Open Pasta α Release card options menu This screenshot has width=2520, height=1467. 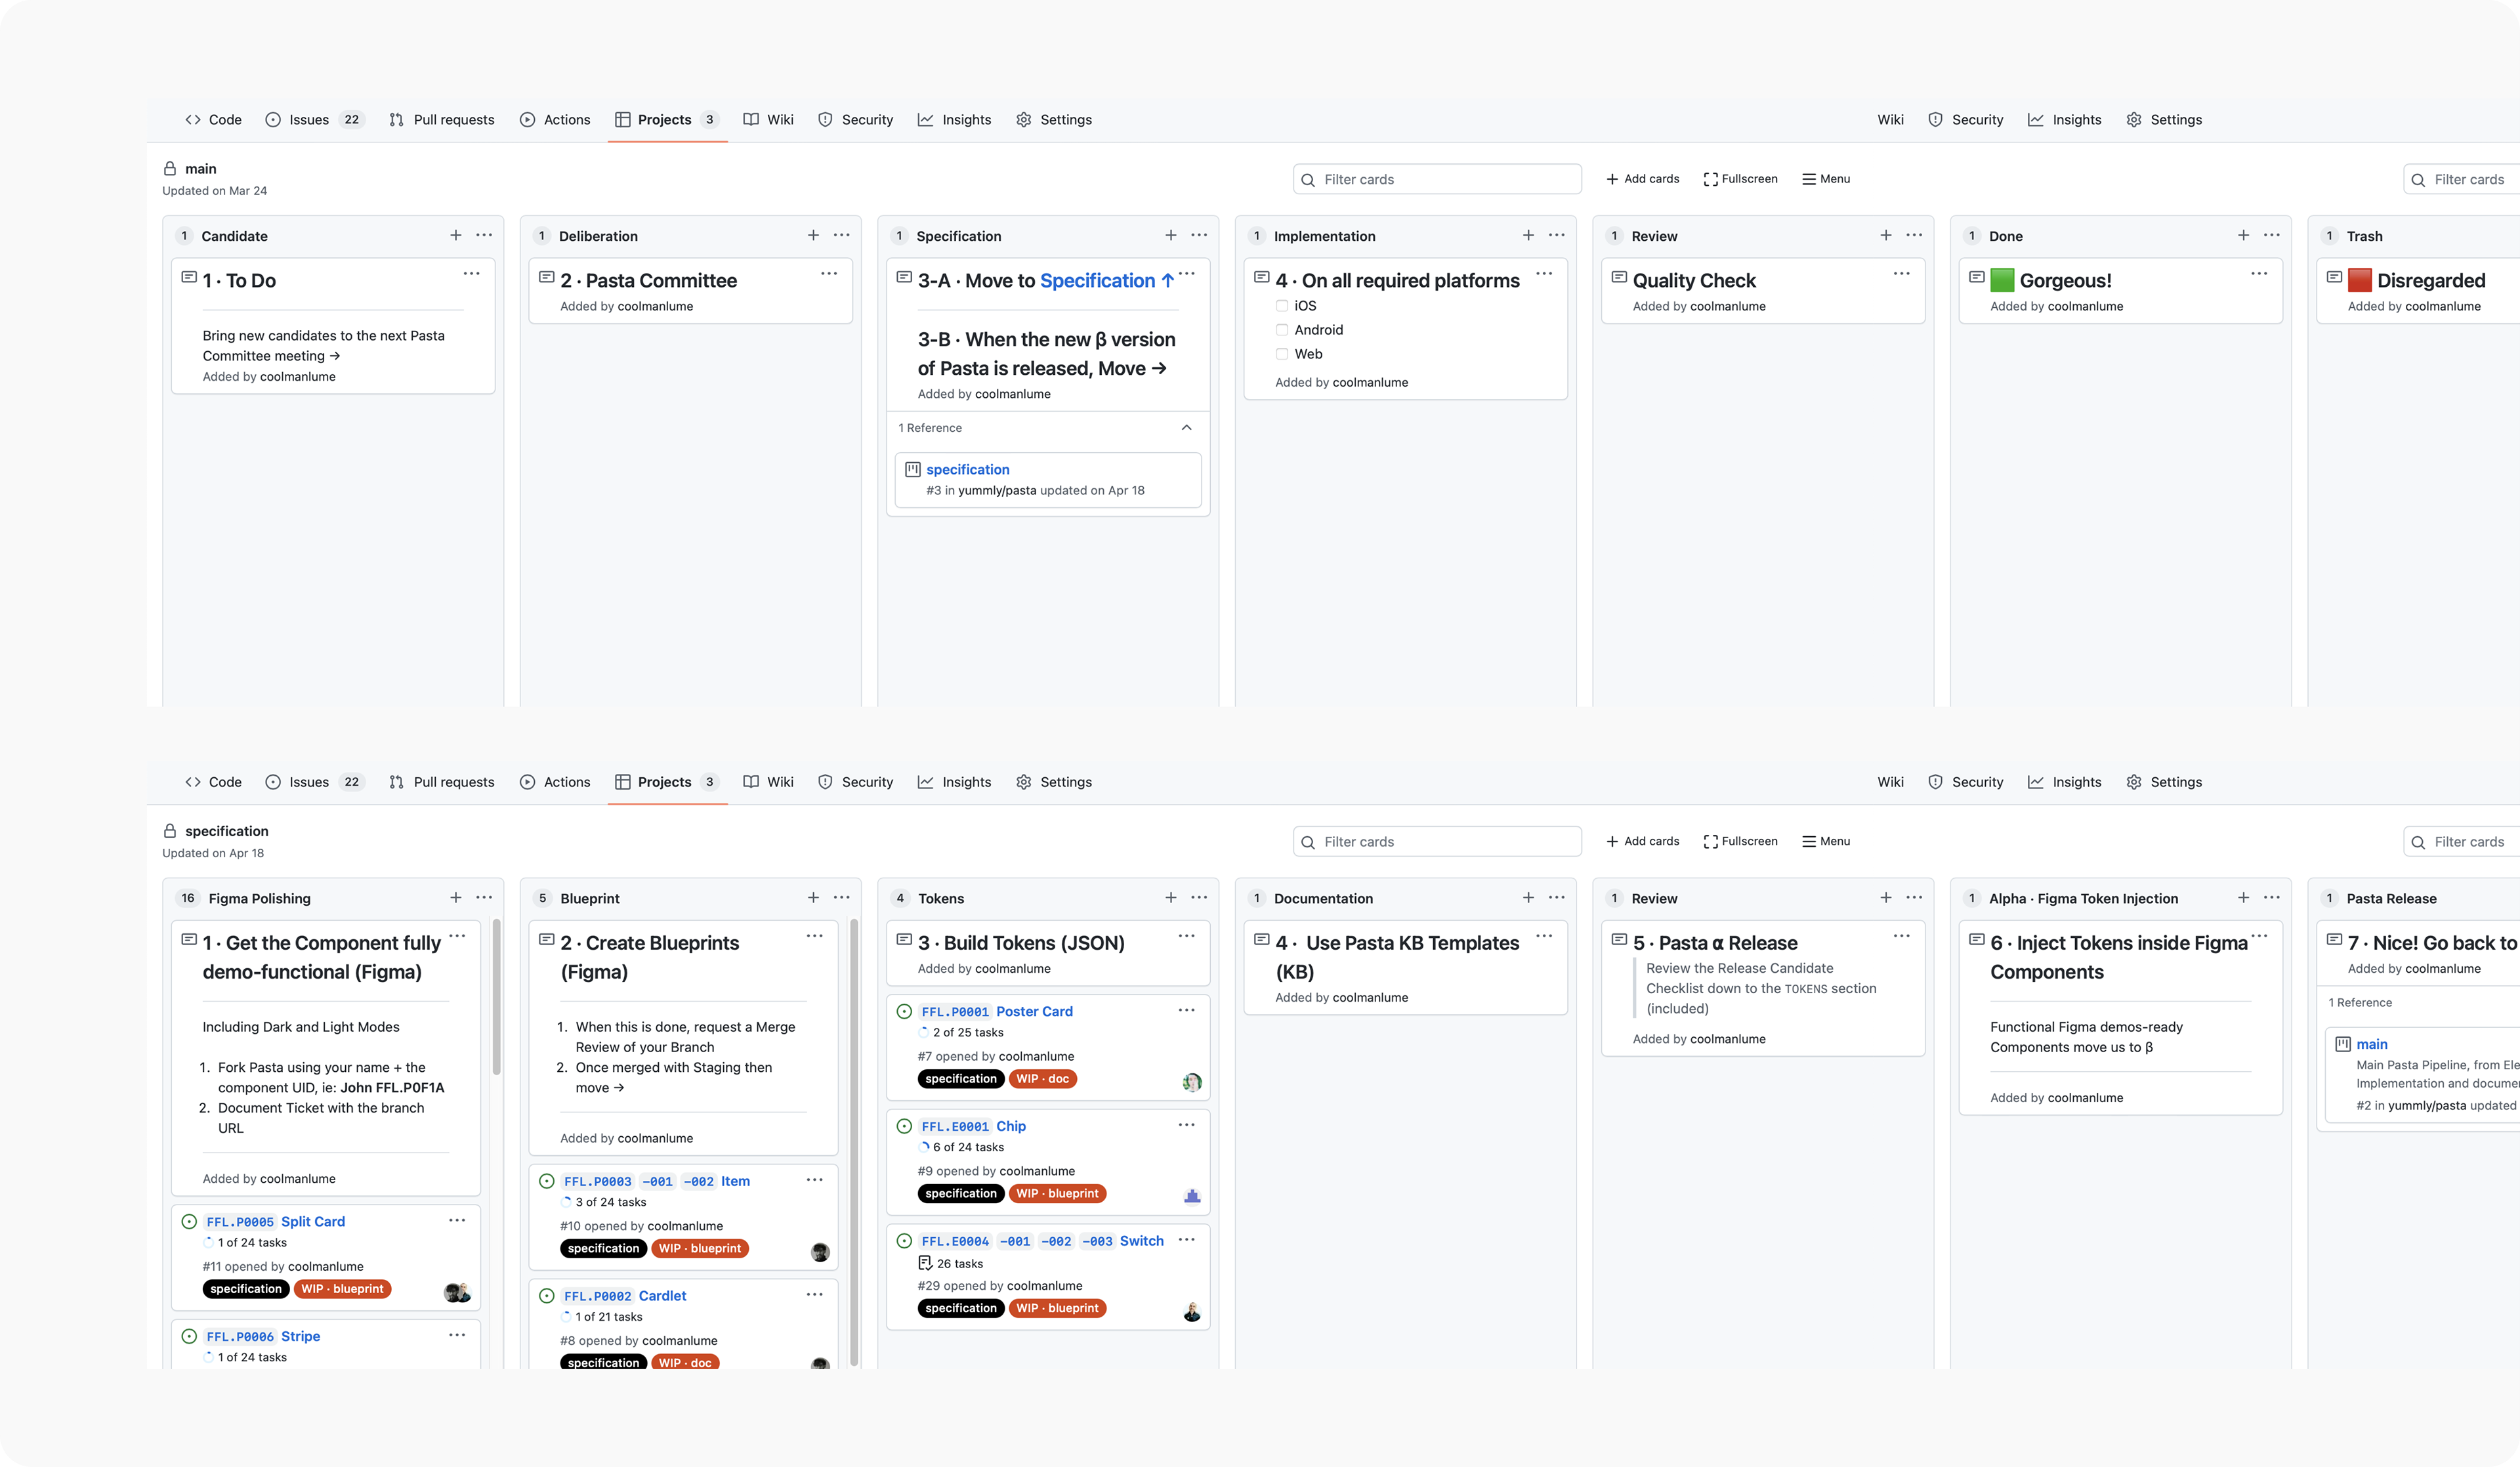click(1901, 936)
